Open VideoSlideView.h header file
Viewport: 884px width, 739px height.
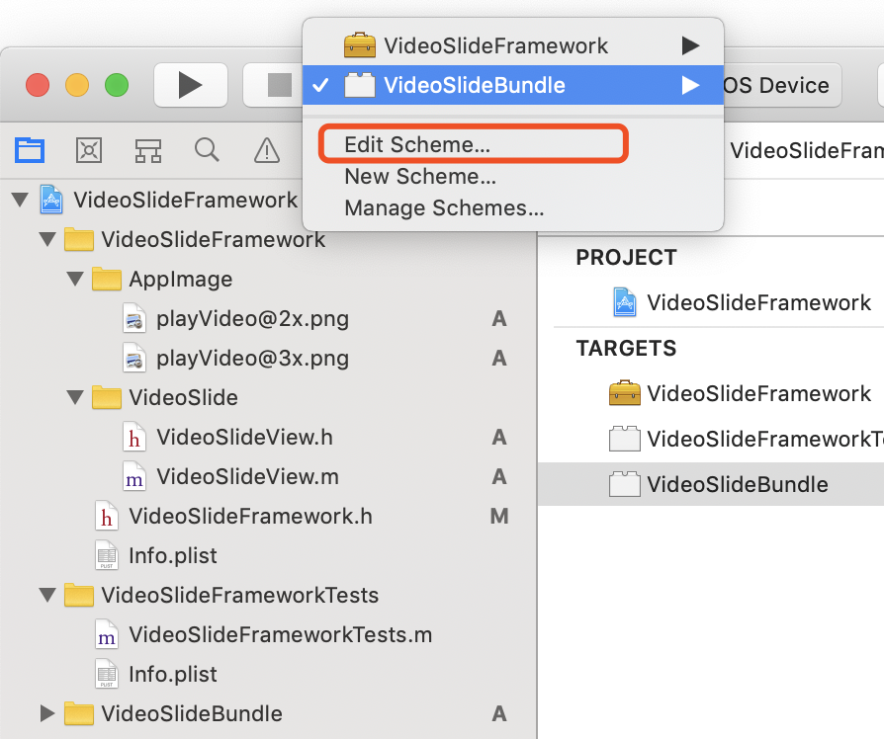[244, 437]
